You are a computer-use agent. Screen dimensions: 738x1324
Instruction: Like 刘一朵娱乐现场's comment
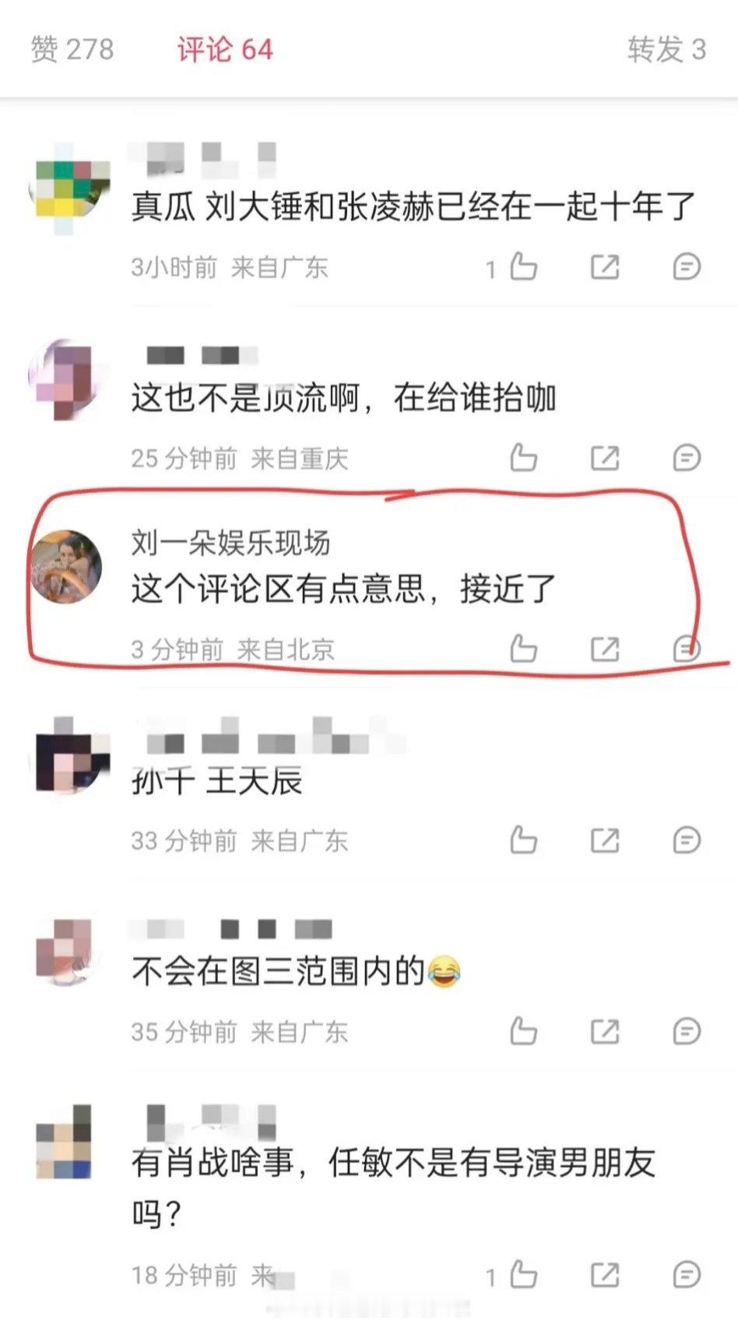click(x=523, y=649)
